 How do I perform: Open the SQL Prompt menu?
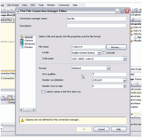(13, 5)
